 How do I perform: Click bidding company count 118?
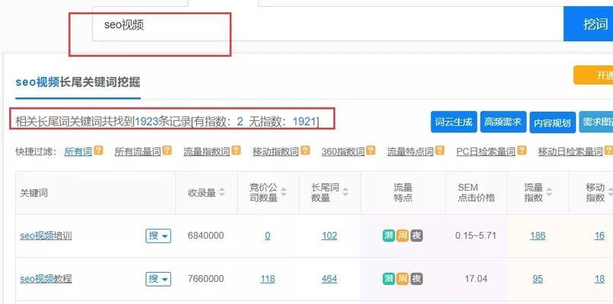[x=268, y=279]
